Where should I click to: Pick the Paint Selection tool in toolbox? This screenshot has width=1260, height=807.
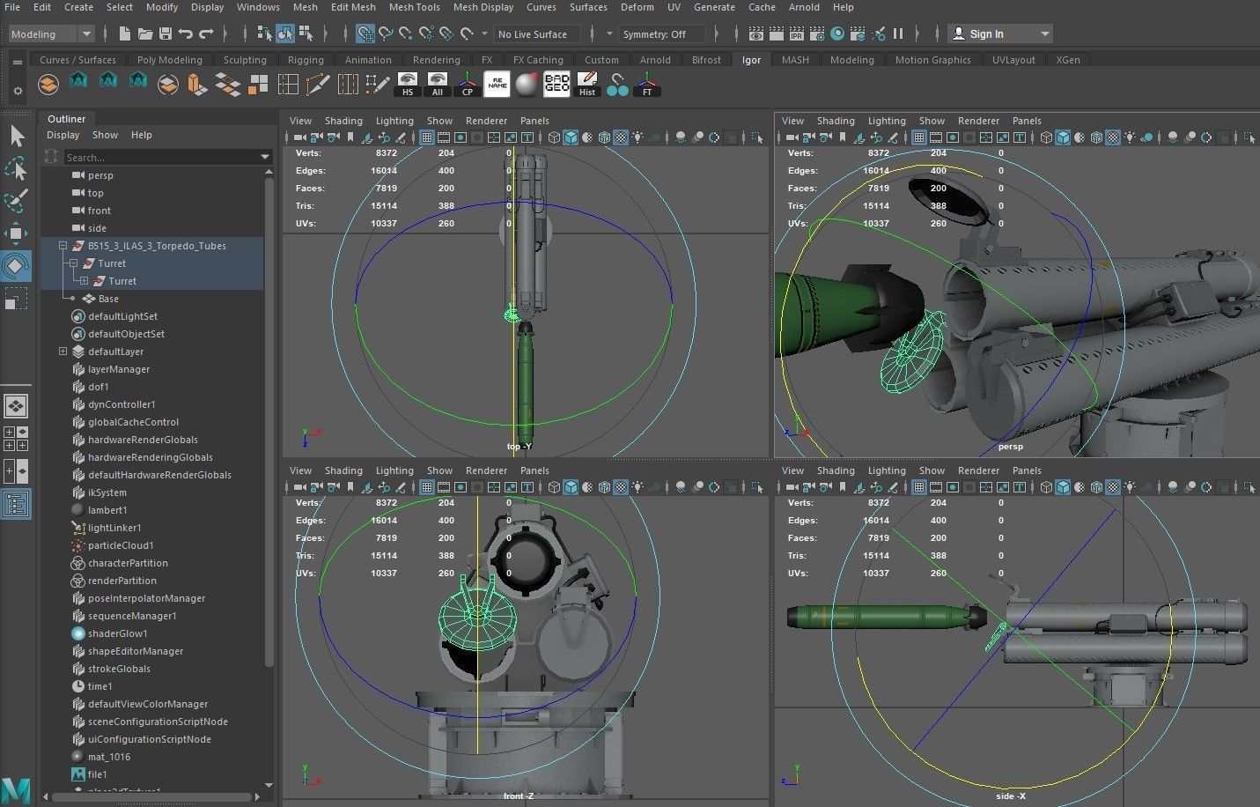coord(17,201)
